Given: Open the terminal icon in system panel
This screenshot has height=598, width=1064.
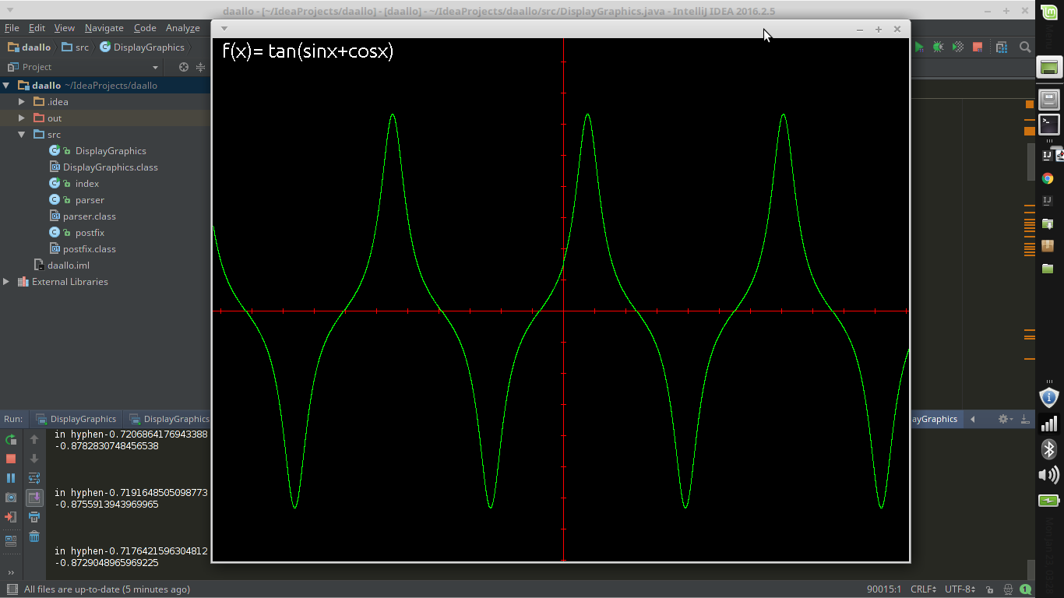Looking at the screenshot, I should (x=1049, y=124).
